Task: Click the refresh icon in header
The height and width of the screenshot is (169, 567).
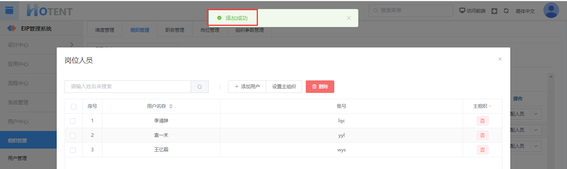Action: tap(506, 11)
